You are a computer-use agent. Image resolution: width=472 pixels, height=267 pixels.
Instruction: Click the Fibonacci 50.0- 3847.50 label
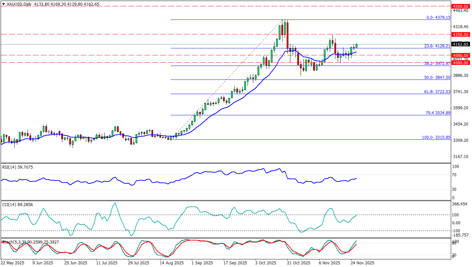[437, 77]
